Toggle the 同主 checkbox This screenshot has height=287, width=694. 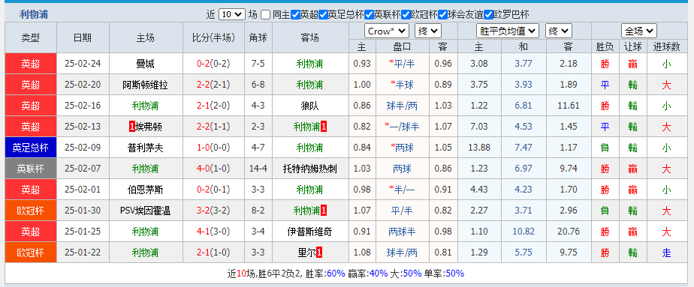click(265, 14)
